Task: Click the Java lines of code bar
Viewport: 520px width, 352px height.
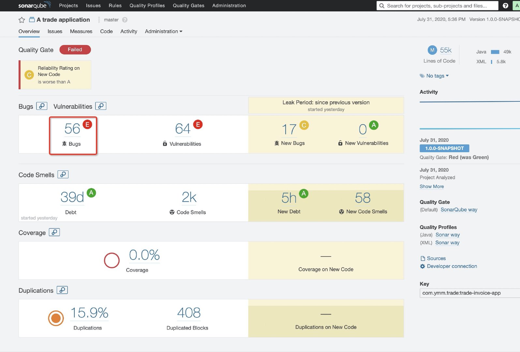Action: 495,52
